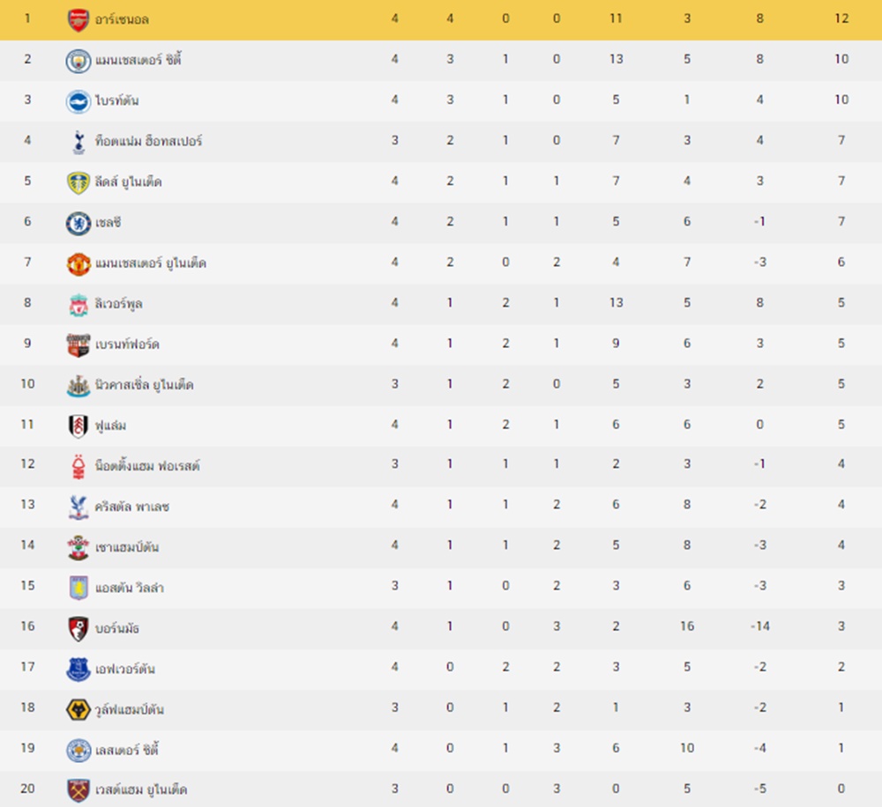Click the Manchester City club crest
The width and height of the screenshot is (882, 807).
point(78,60)
